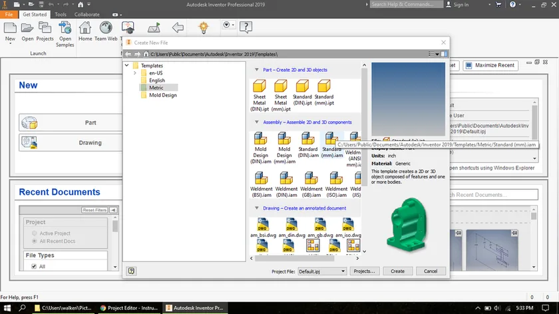Collapse the Recent Documents filter panel

(x=113, y=210)
